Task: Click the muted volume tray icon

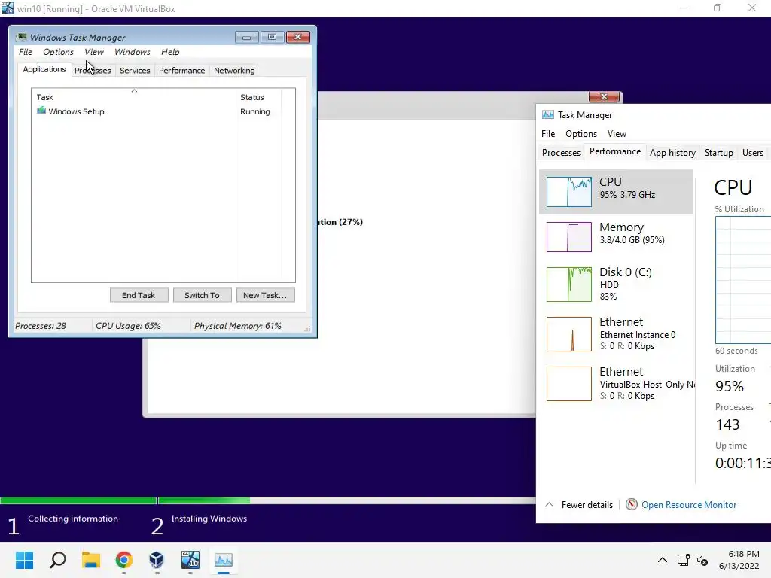Action: click(x=702, y=560)
